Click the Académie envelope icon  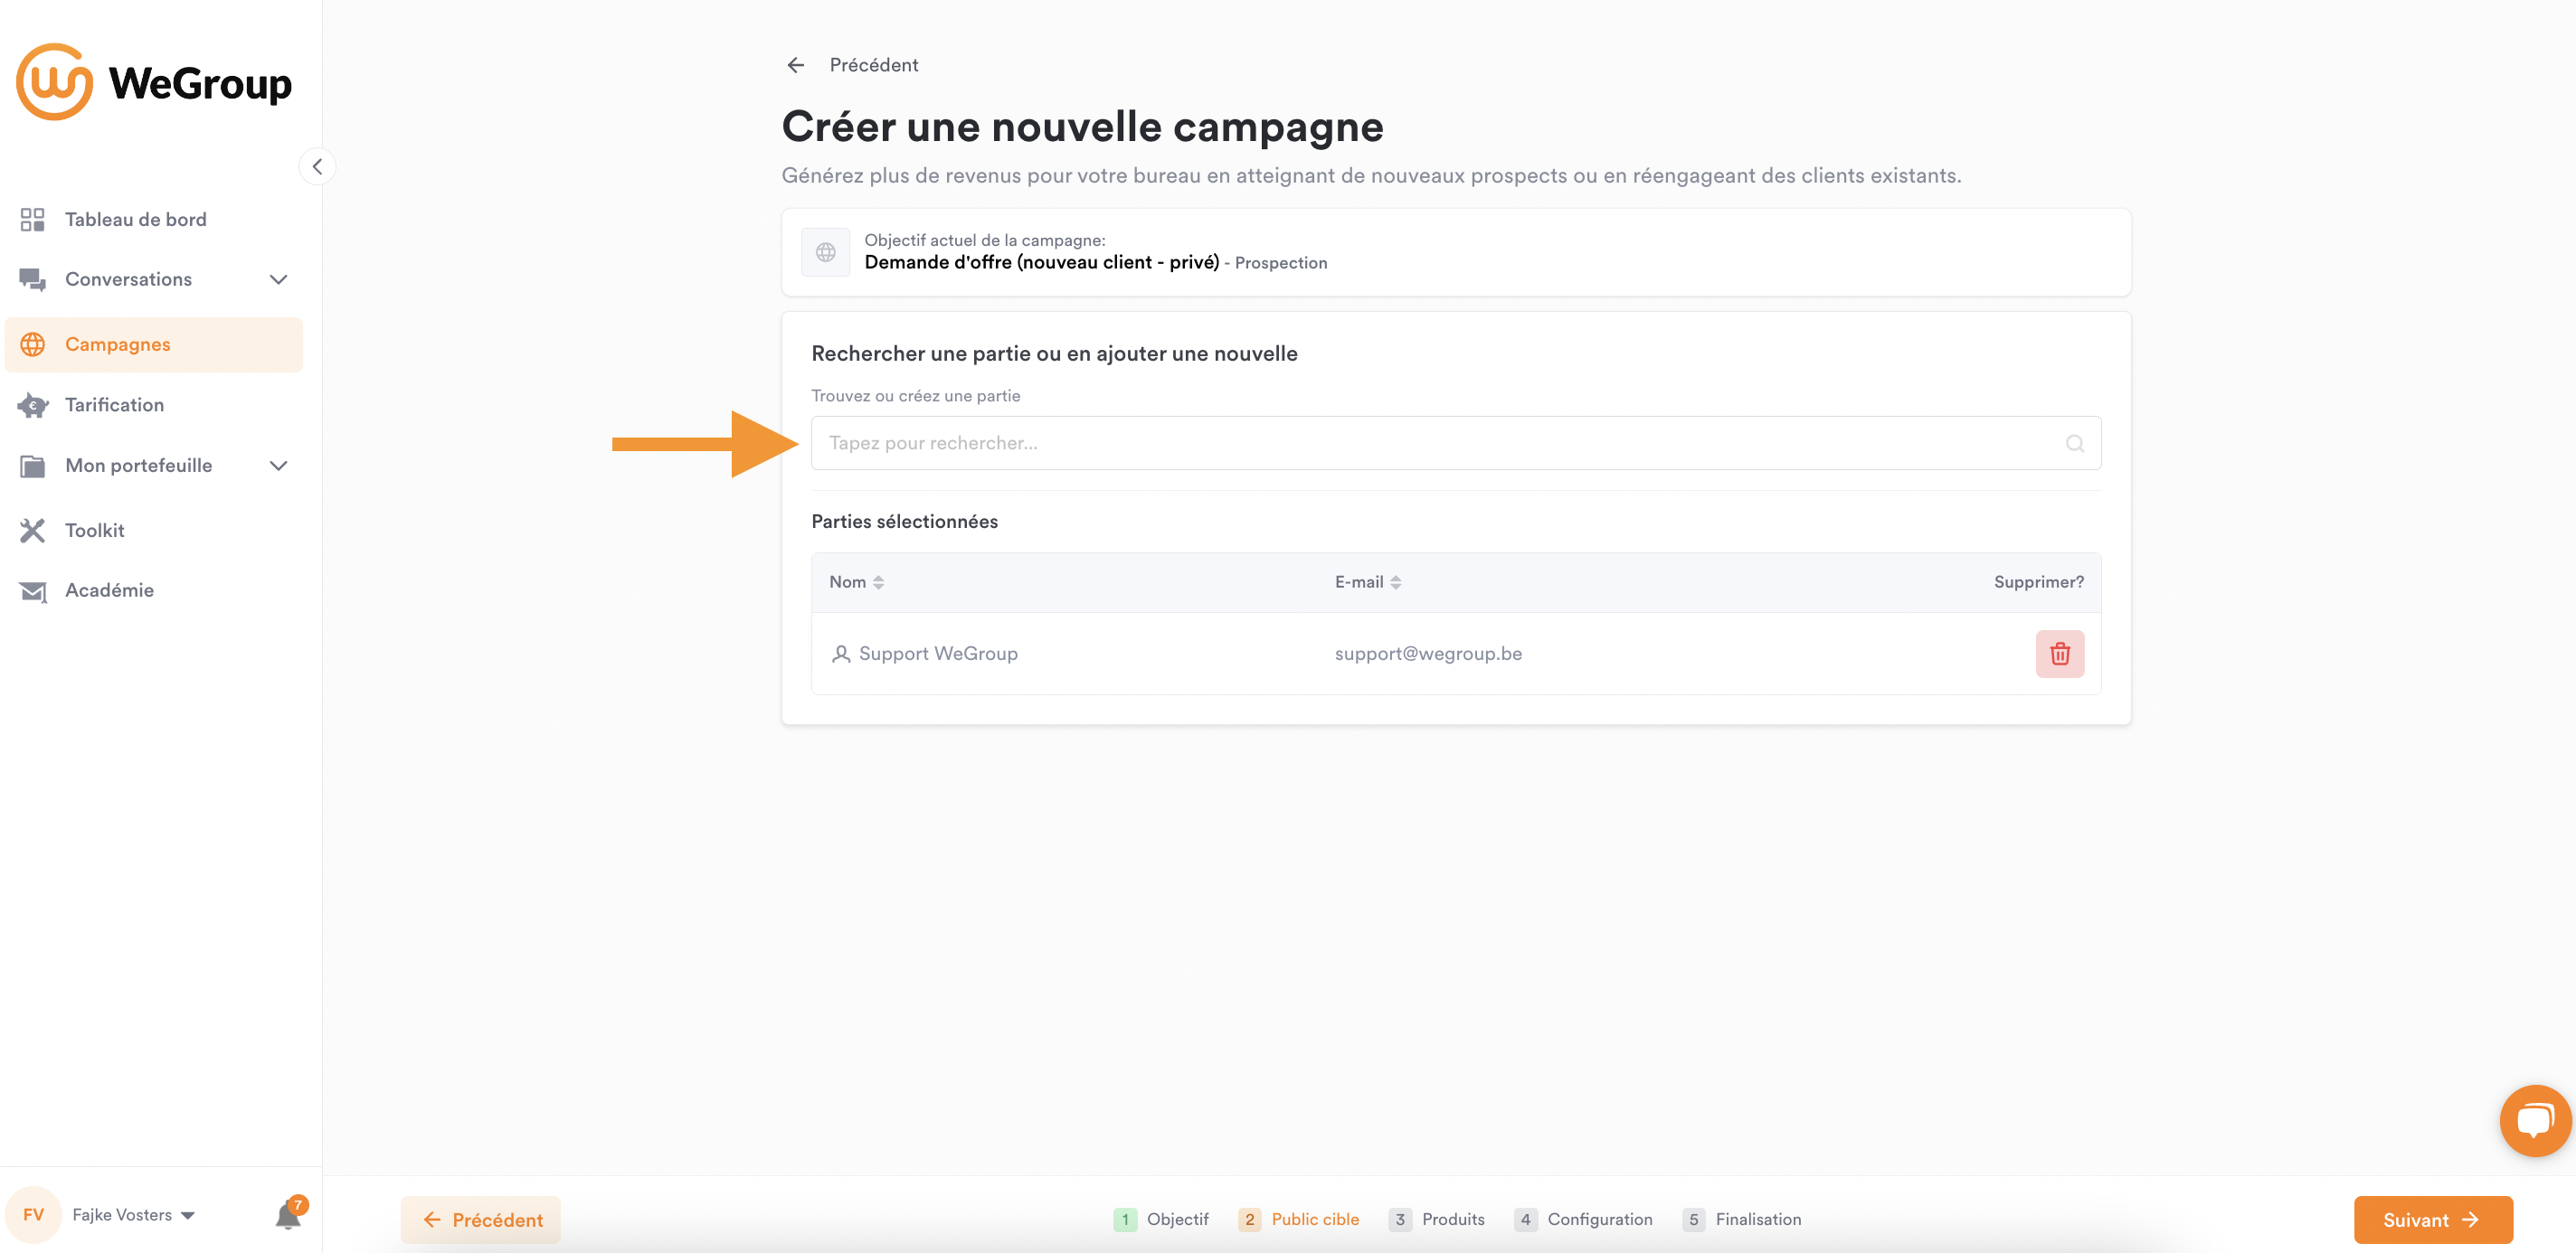pos(32,591)
